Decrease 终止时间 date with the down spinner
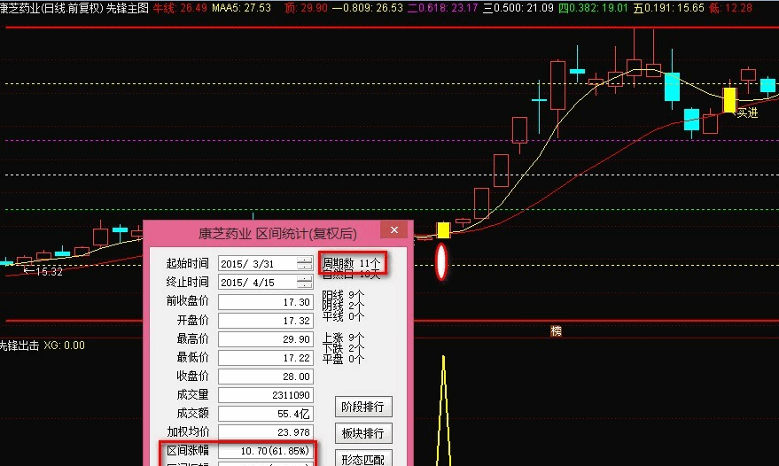Screen dimensions: 779x466 305,286
